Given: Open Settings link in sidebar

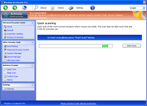Looking at the screenshot, I should point(10,89).
